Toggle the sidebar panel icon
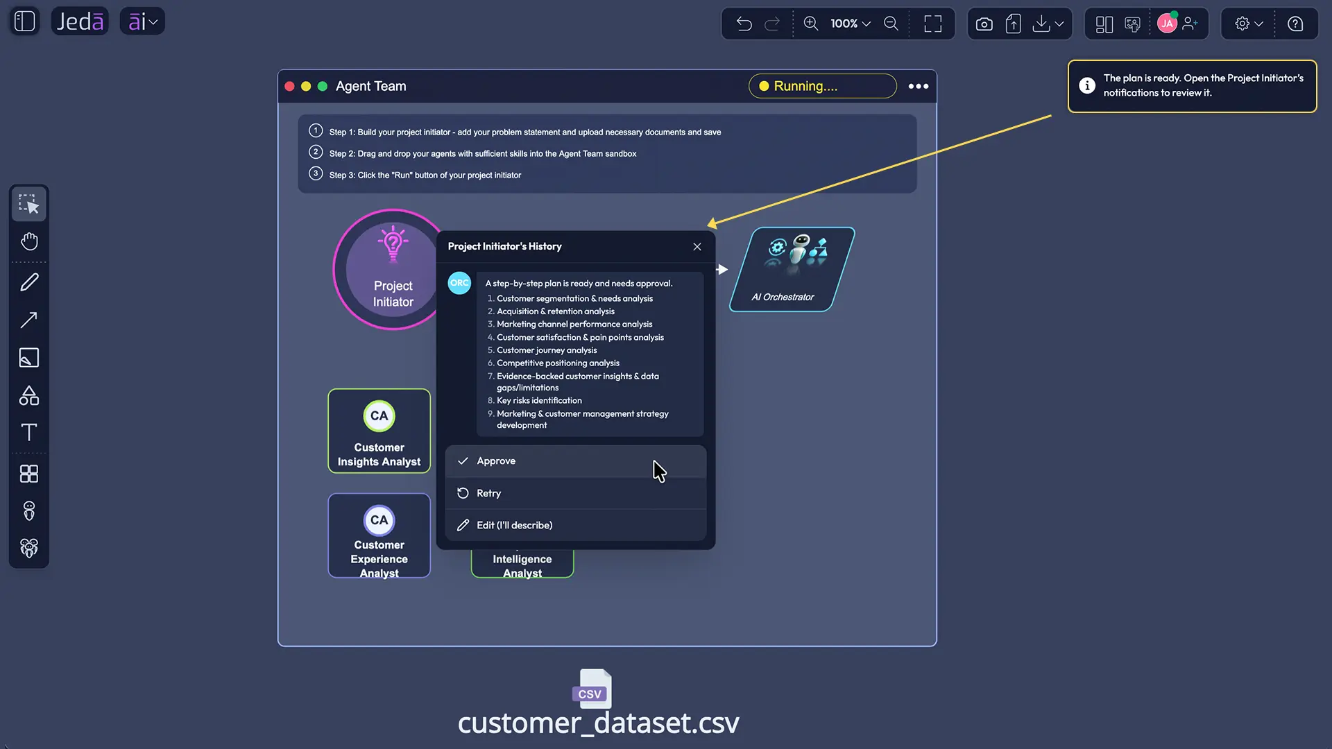The width and height of the screenshot is (1332, 749). pos(25,21)
